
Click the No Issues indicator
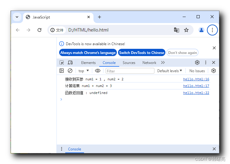(197, 71)
